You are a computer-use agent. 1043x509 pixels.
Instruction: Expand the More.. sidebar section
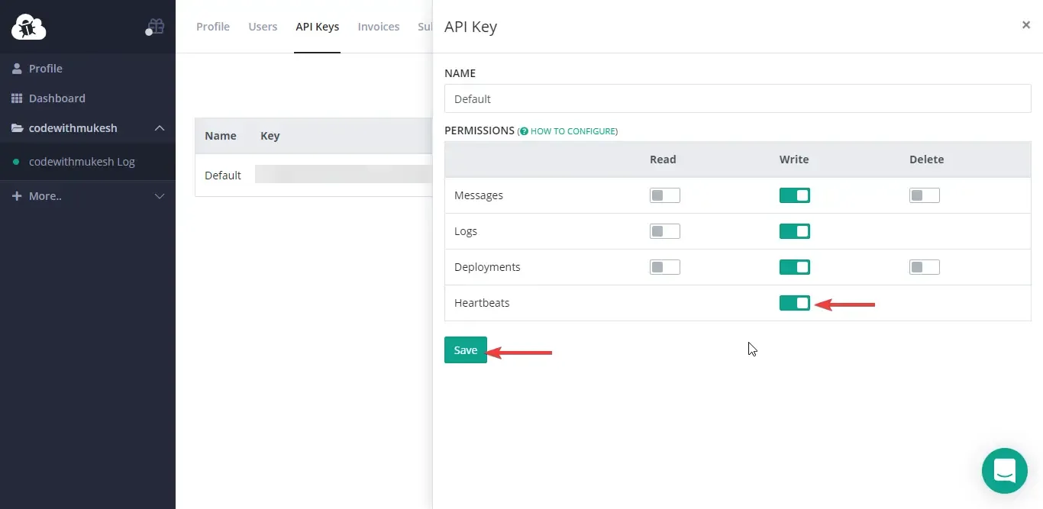[x=160, y=196]
